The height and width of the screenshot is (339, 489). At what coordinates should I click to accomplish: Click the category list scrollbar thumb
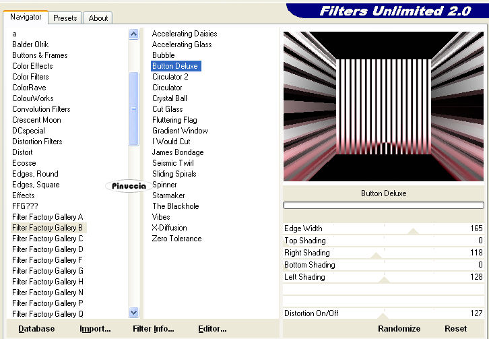coord(134,109)
